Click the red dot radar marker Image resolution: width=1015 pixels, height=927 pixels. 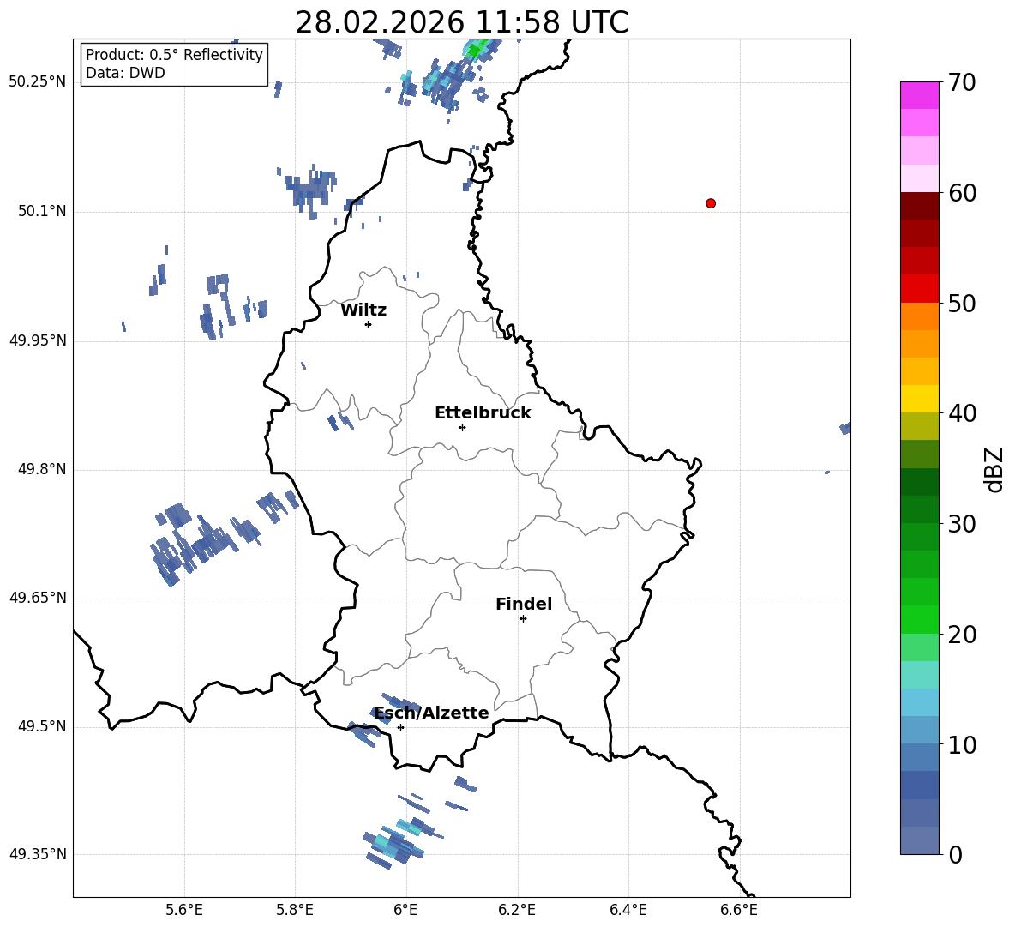tap(711, 203)
